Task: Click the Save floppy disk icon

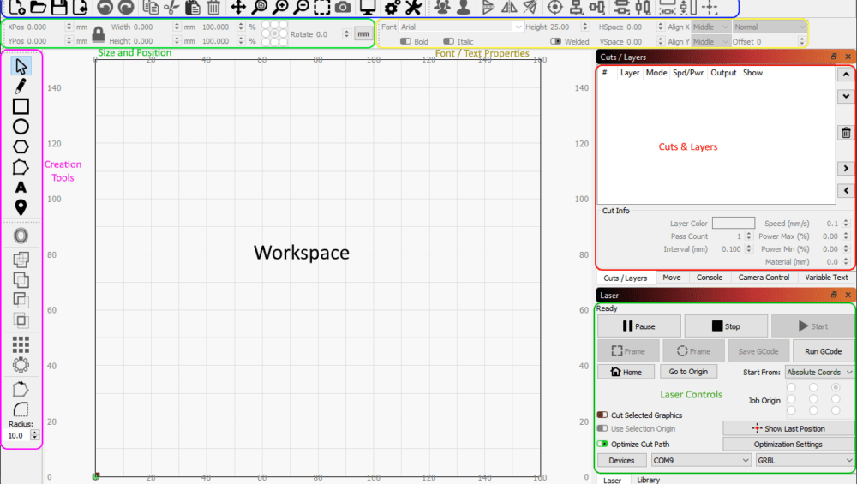Action: coord(59,7)
